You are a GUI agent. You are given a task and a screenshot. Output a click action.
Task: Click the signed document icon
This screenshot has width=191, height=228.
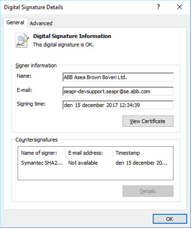pyautogui.click(x=22, y=40)
